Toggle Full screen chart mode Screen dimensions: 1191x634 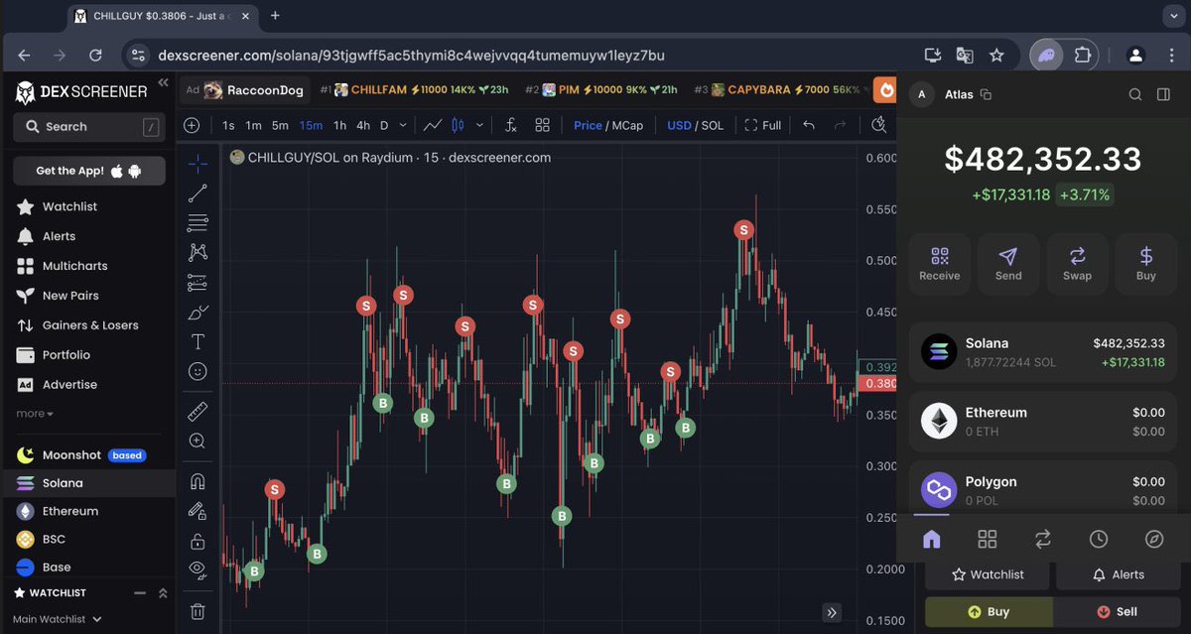click(x=763, y=125)
